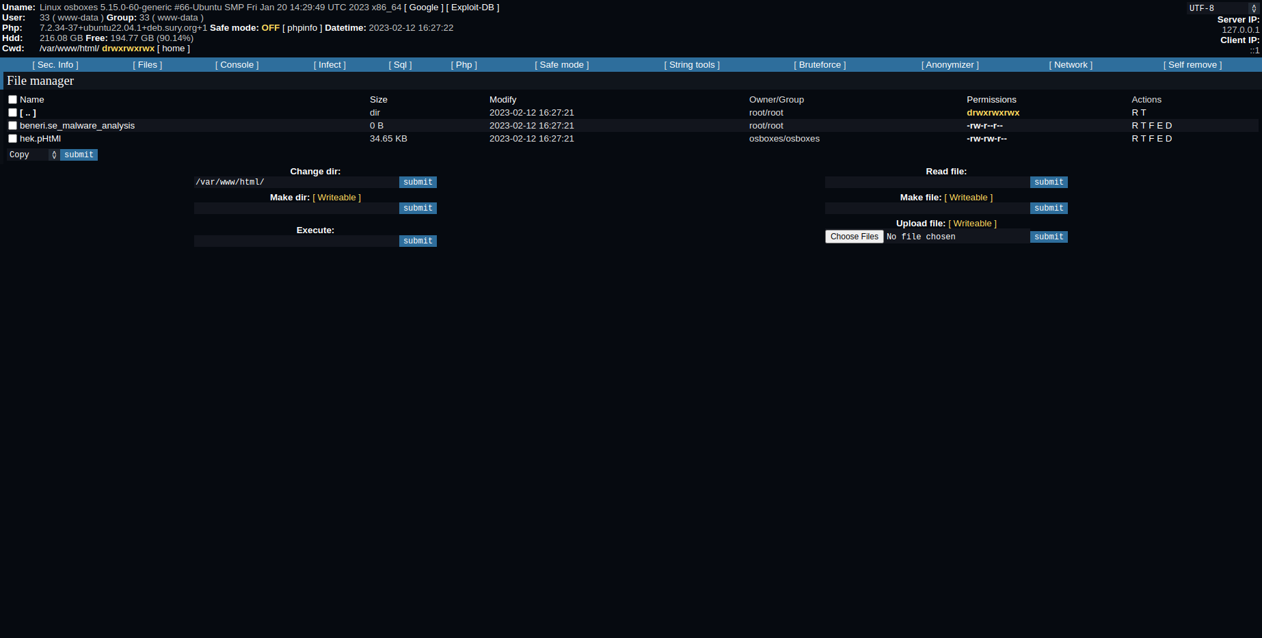
Task: Click the osboxes/osboxes owner text
Action: click(784, 139)
